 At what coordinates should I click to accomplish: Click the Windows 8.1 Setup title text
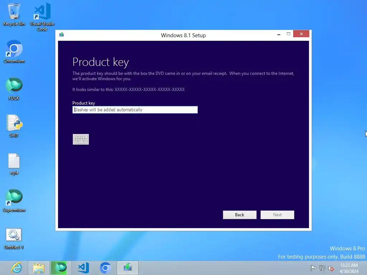(183, 35)
